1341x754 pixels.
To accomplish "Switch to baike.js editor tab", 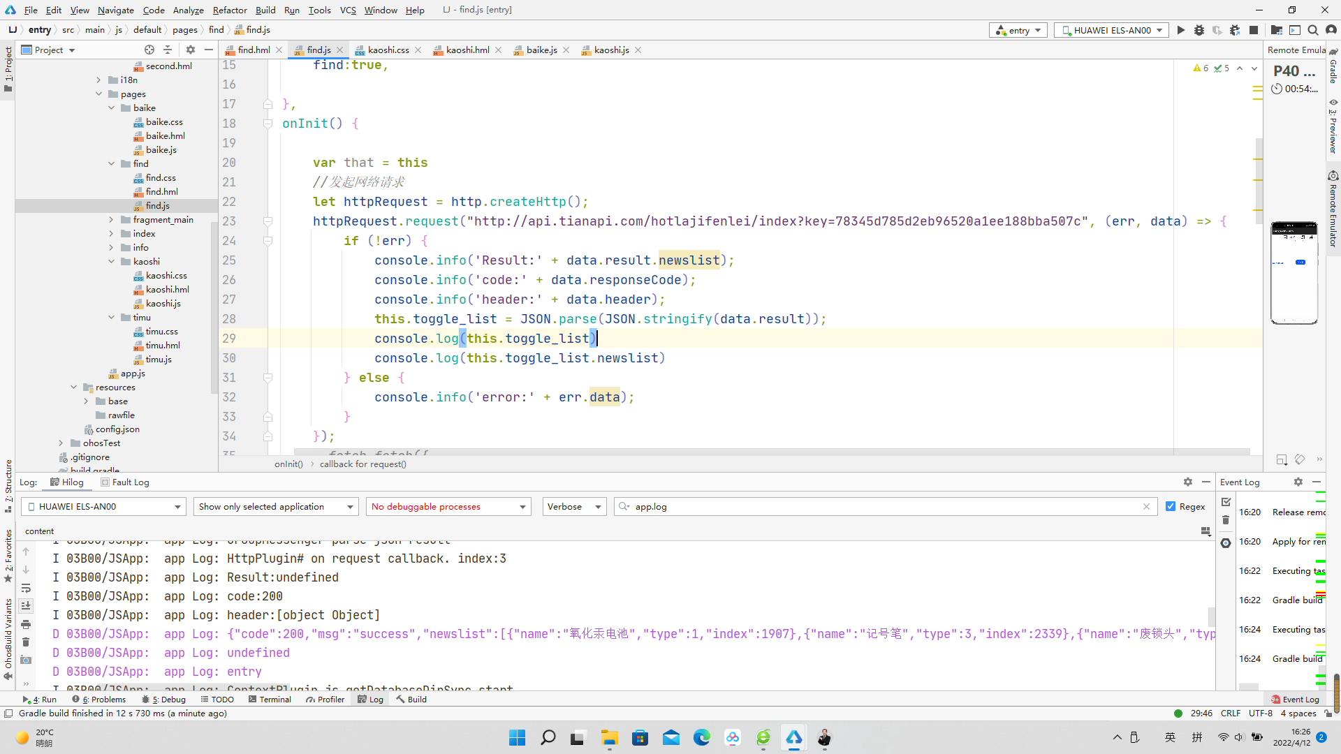I will (x=541, y=50).
